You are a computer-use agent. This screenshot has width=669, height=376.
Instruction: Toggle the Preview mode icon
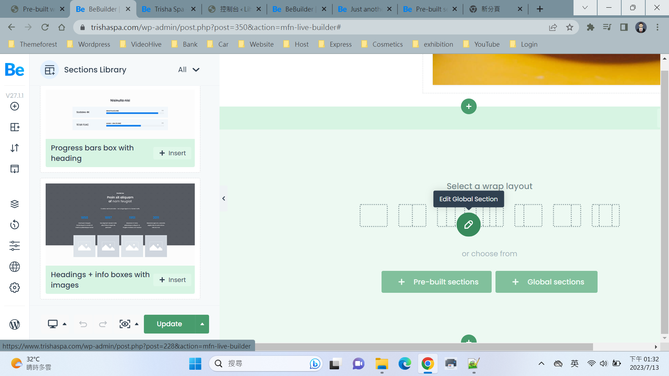(125, 324)
